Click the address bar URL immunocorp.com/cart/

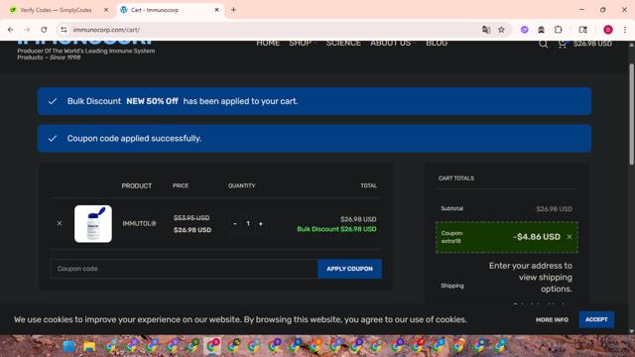coord(106,30)
